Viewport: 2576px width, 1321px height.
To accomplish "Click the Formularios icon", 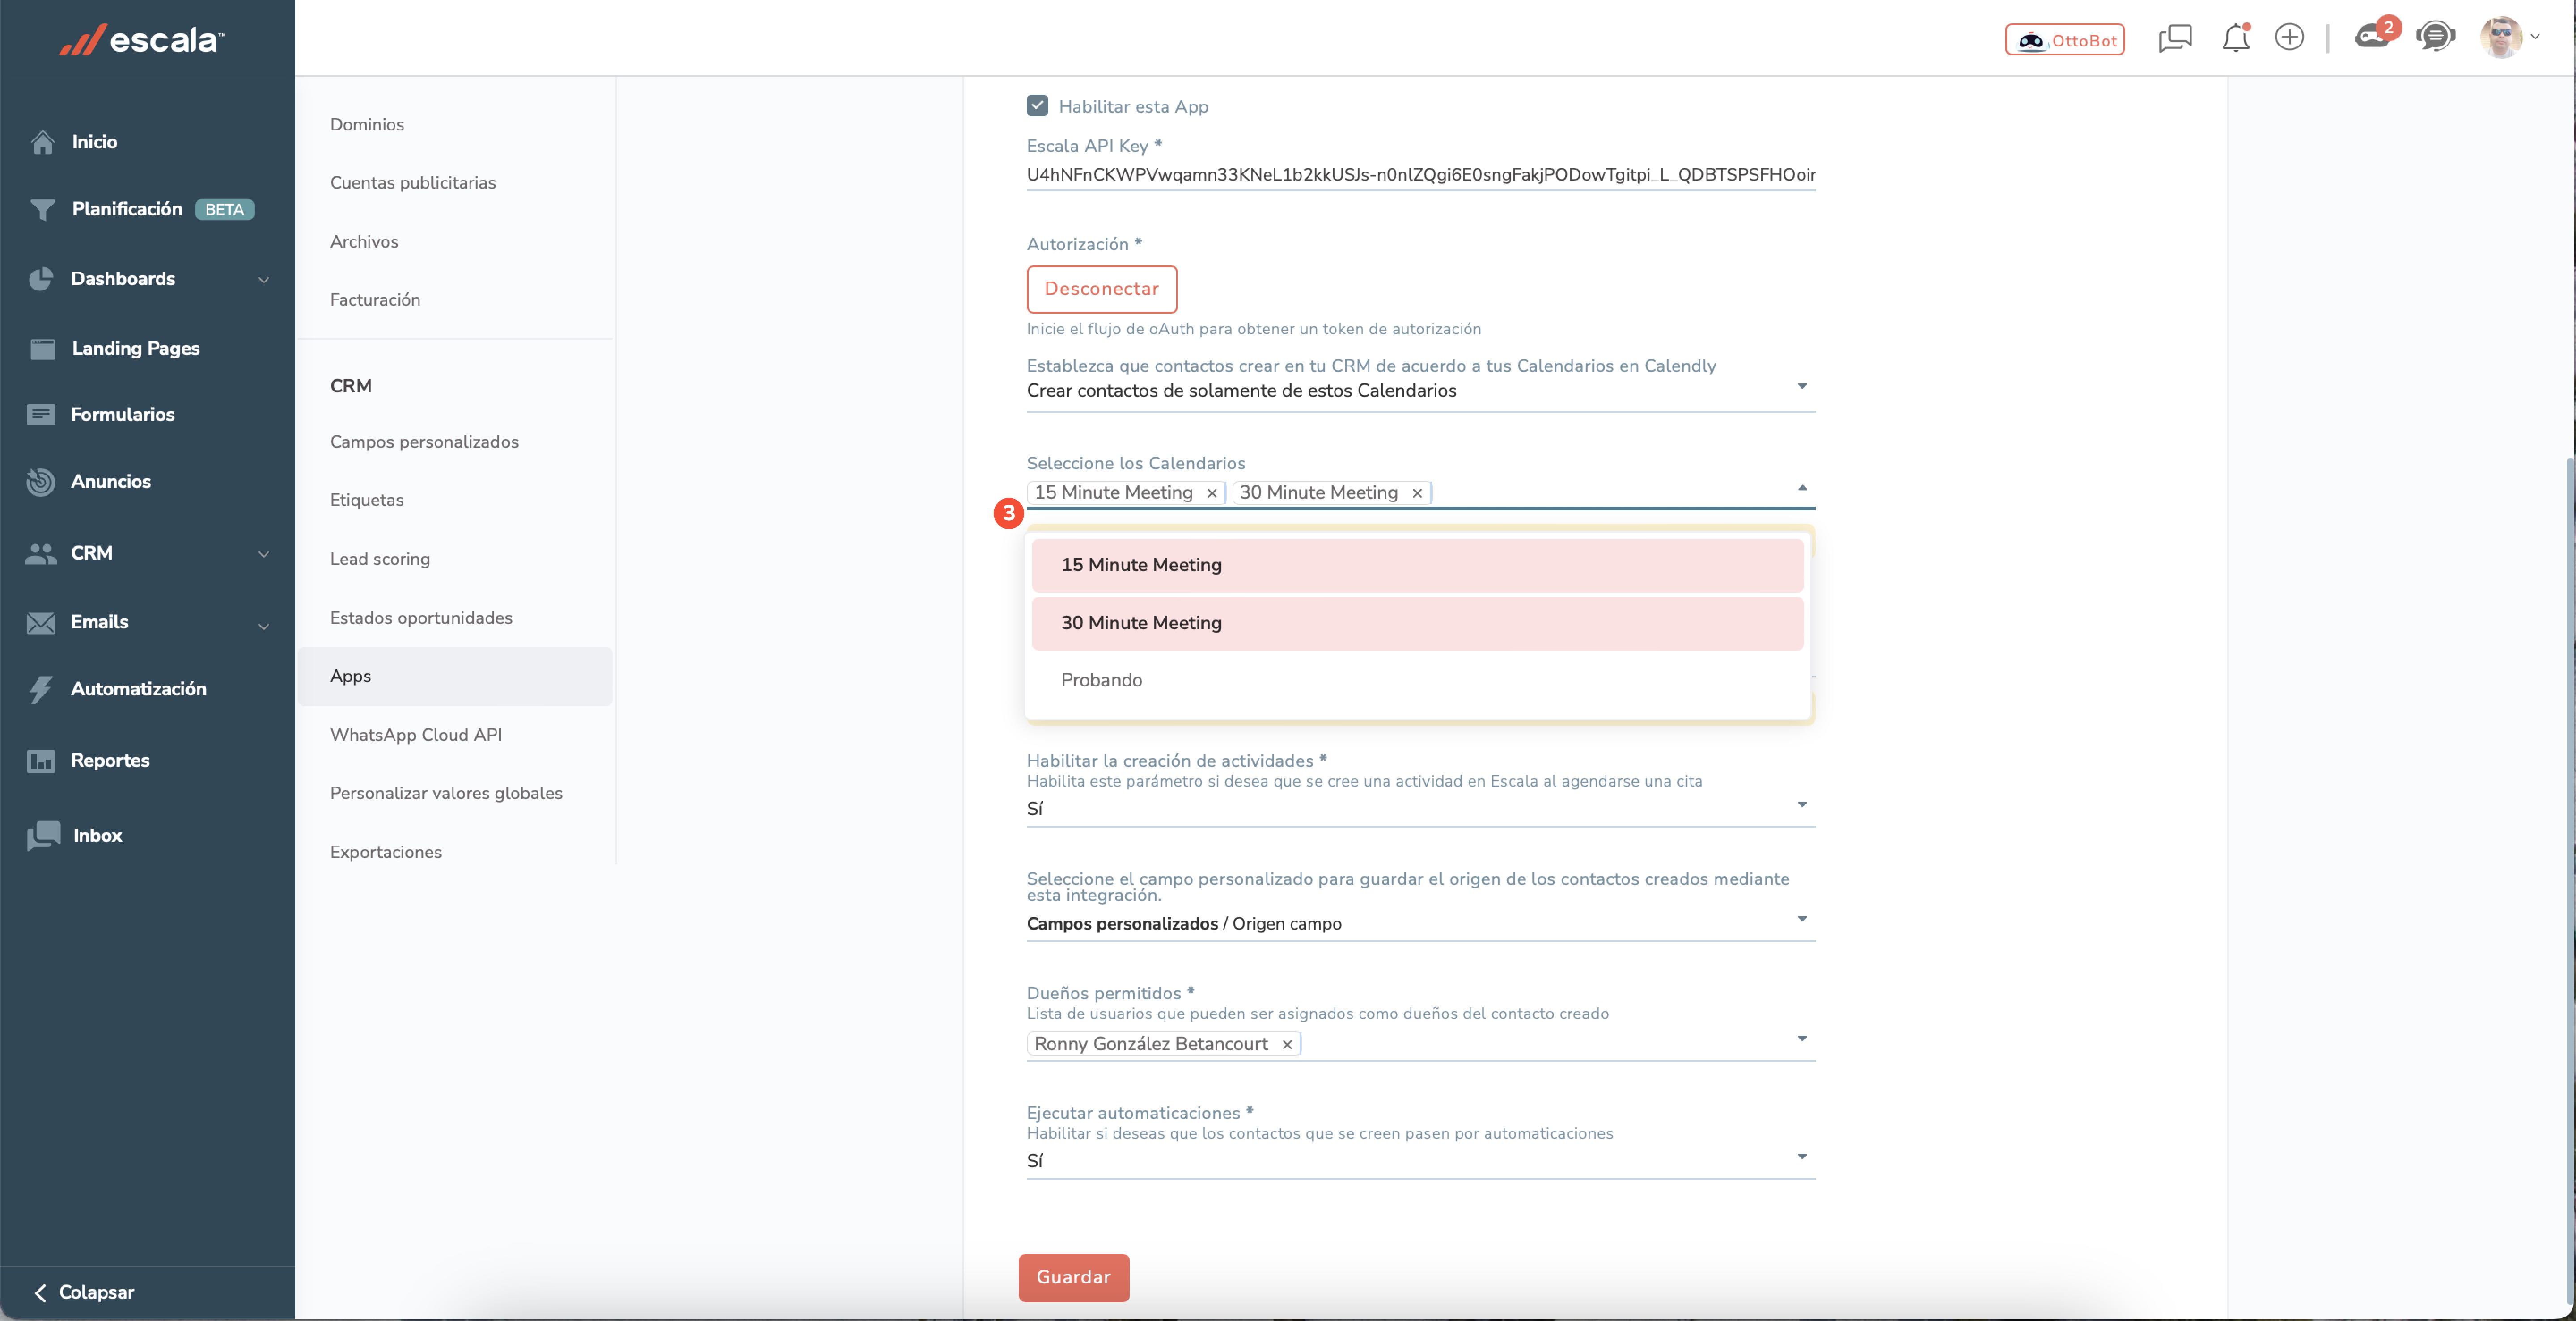I will pyautogui.click(x=41, y=414).
